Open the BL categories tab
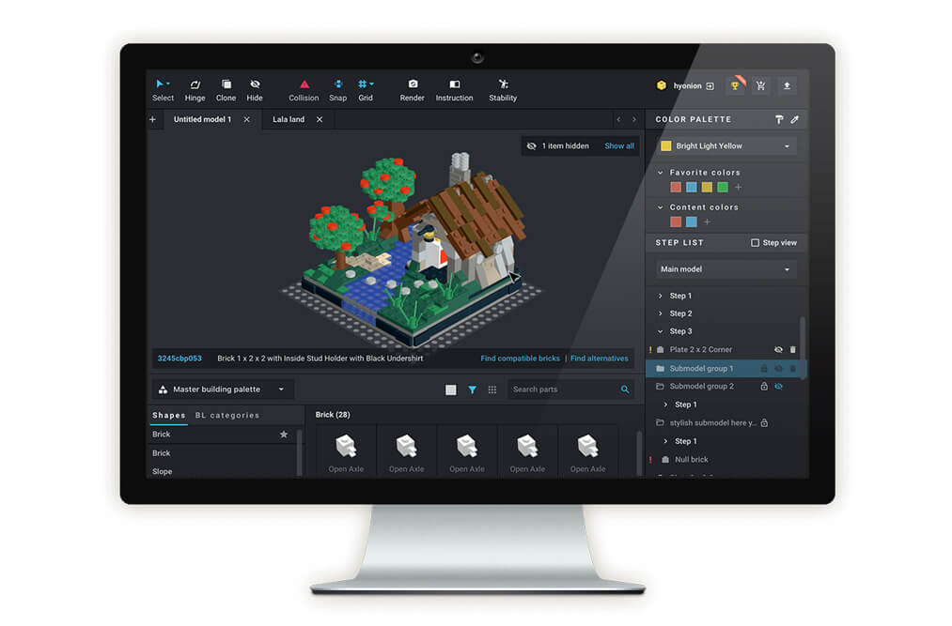Viewport: 952px width, 626px height. tap(226, 415)
